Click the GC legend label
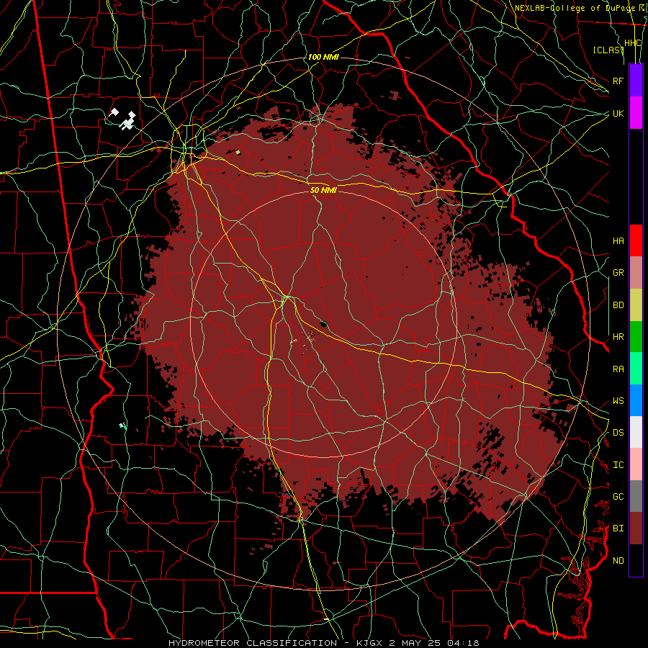 point(618,497)
